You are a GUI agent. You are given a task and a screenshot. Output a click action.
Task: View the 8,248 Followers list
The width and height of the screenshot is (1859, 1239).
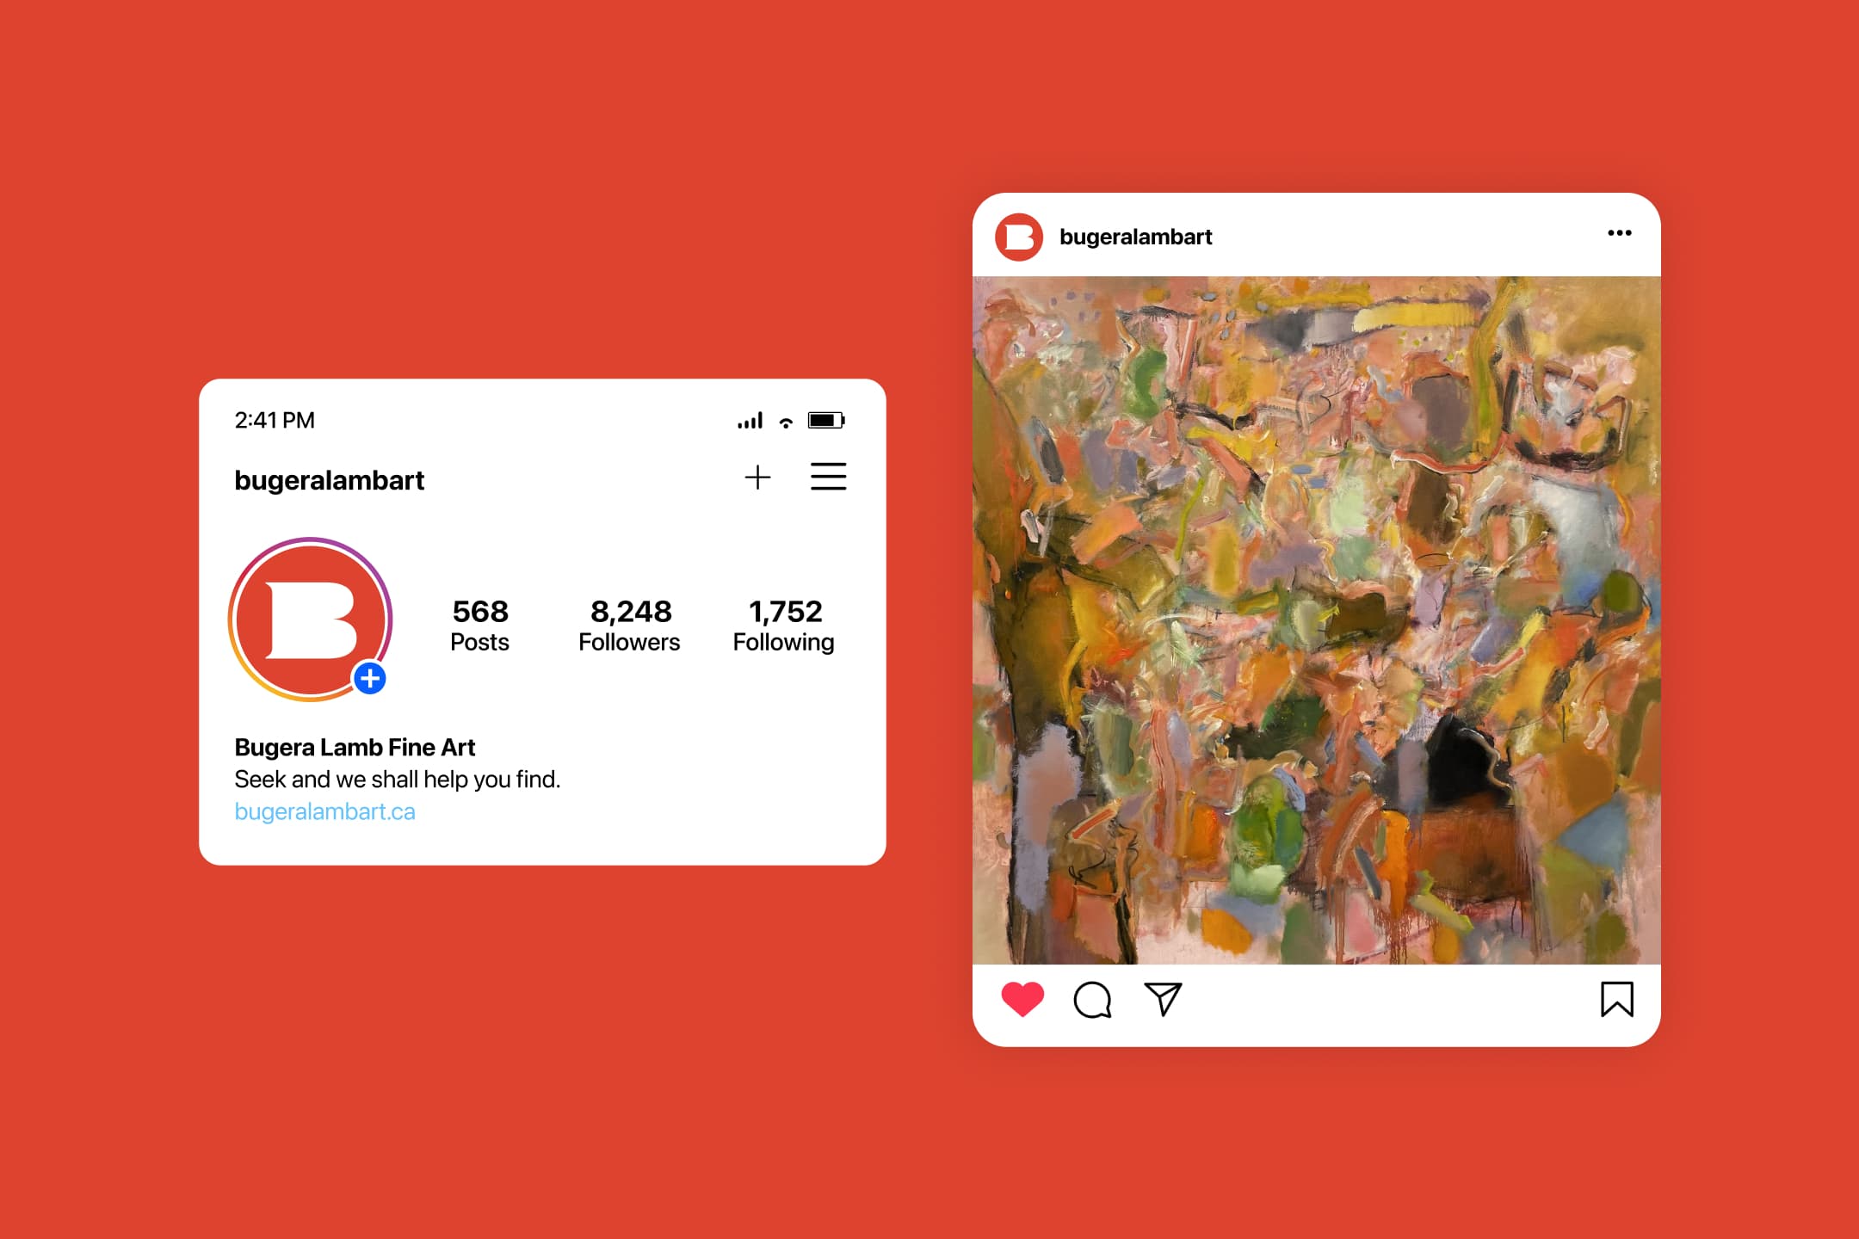tap(629, 626)
